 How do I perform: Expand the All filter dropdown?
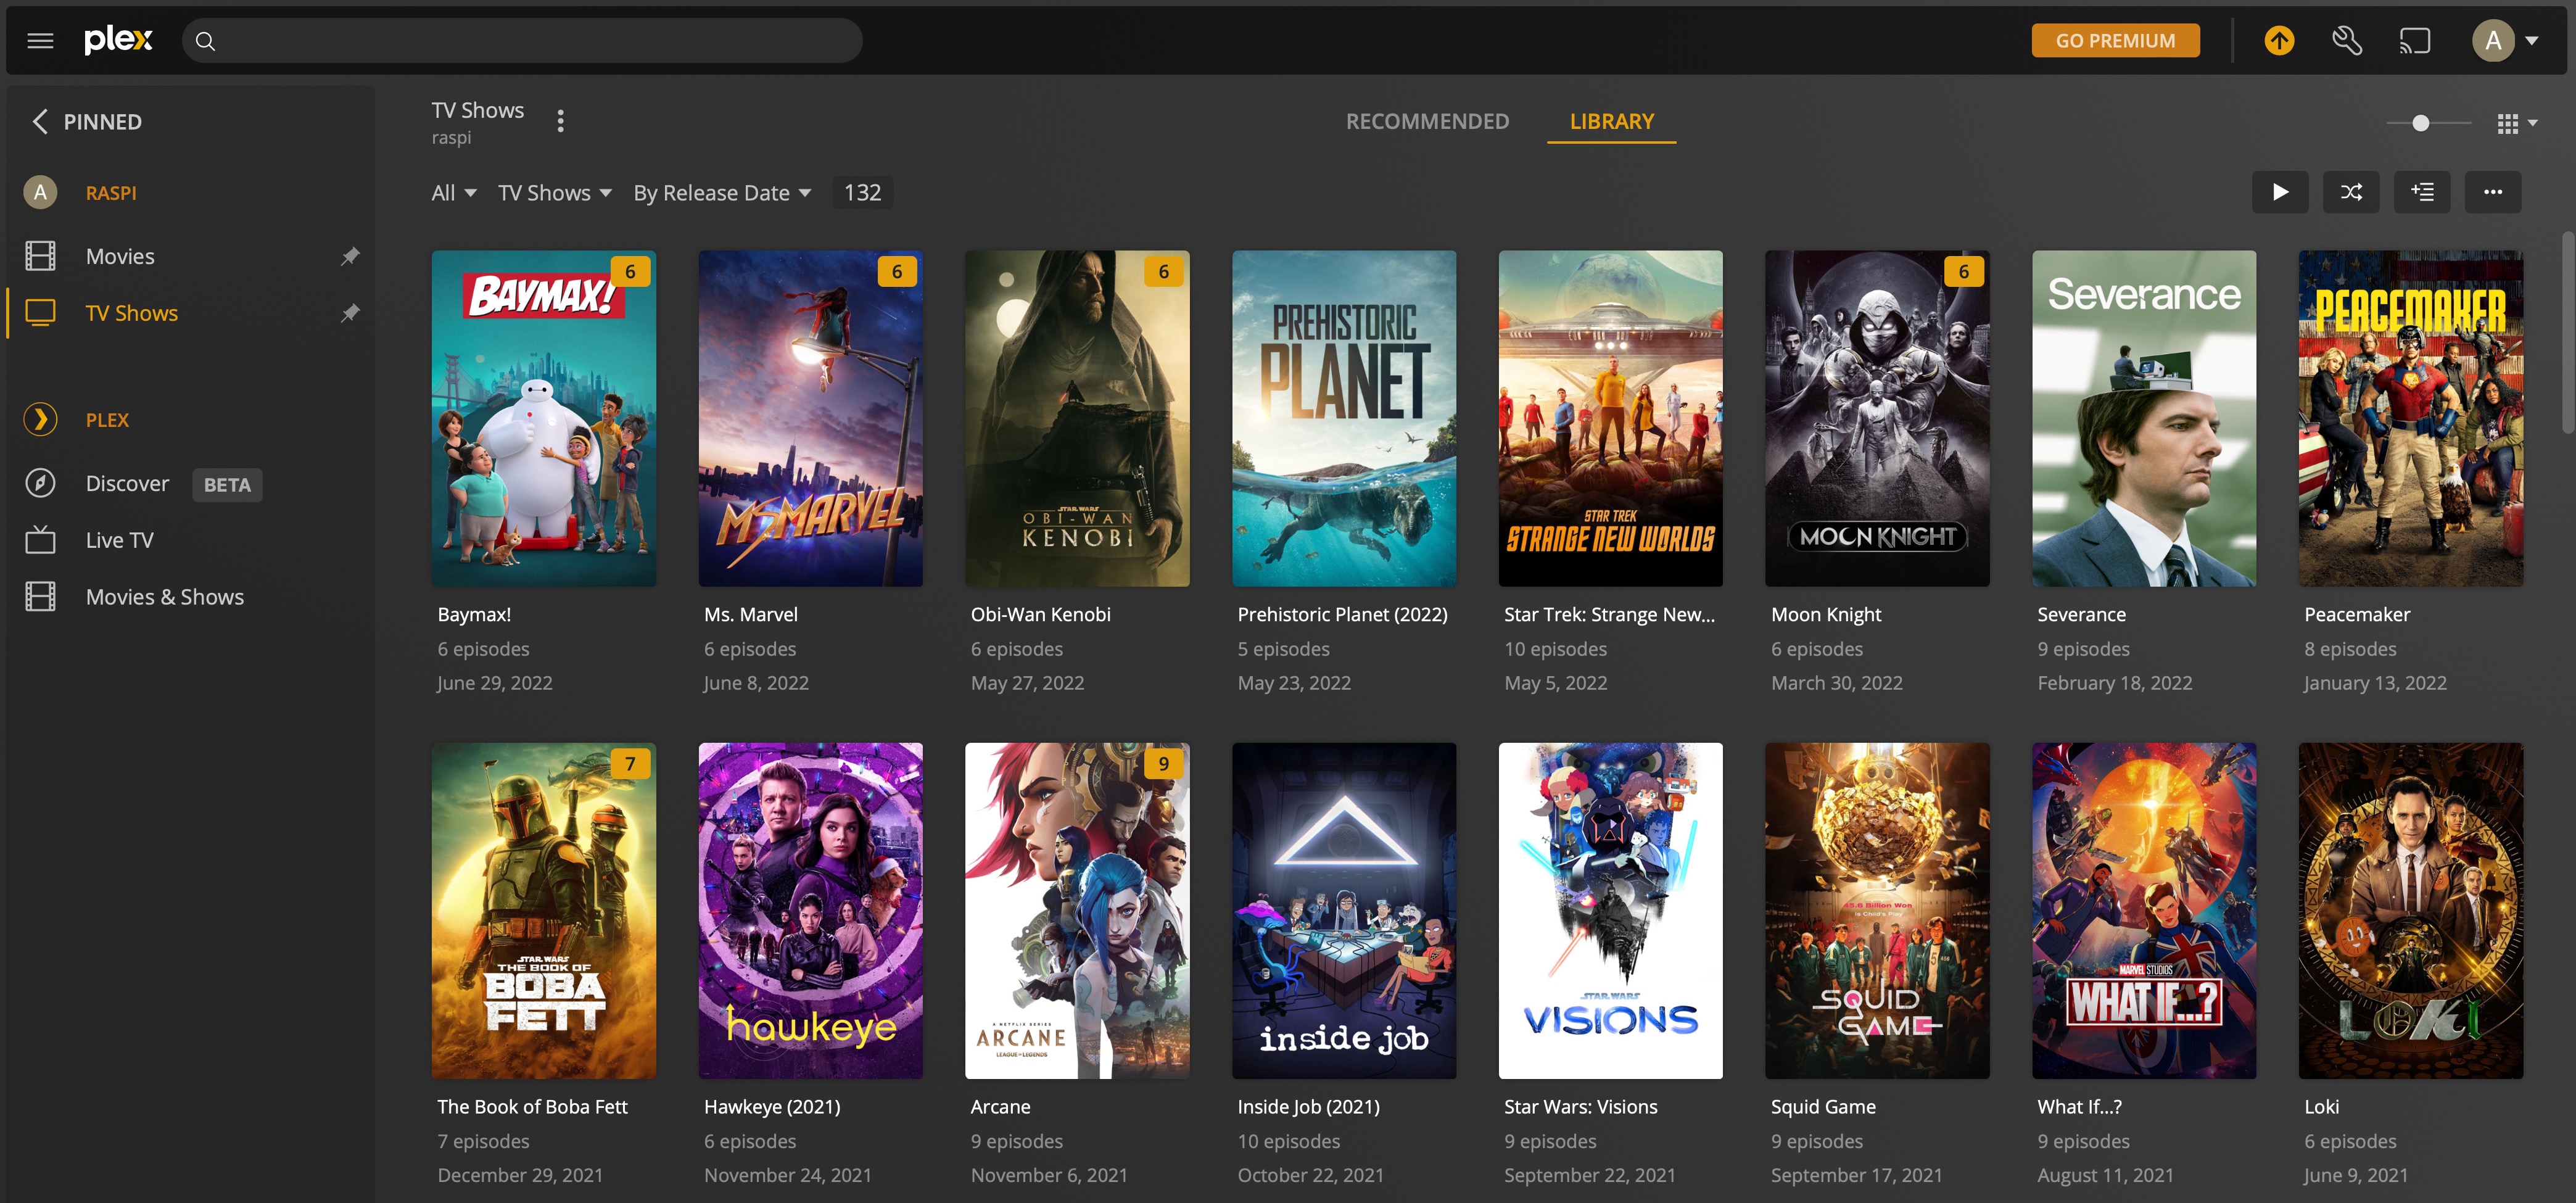coord(453,193)
